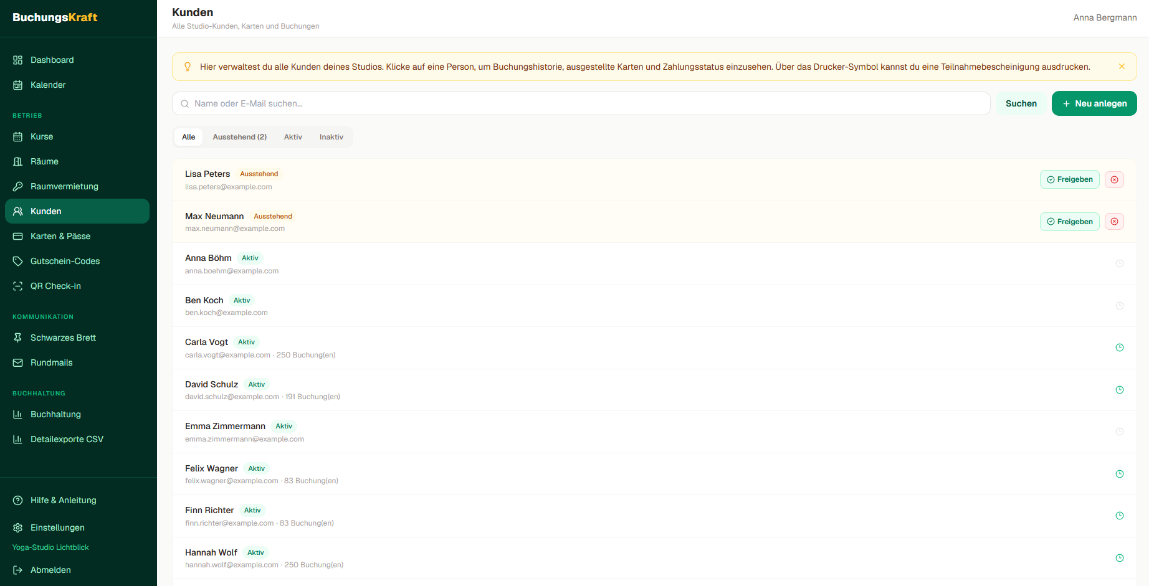The image size is (1149, 586).
Task: Click Abmelden to log out
Action: 77,570
